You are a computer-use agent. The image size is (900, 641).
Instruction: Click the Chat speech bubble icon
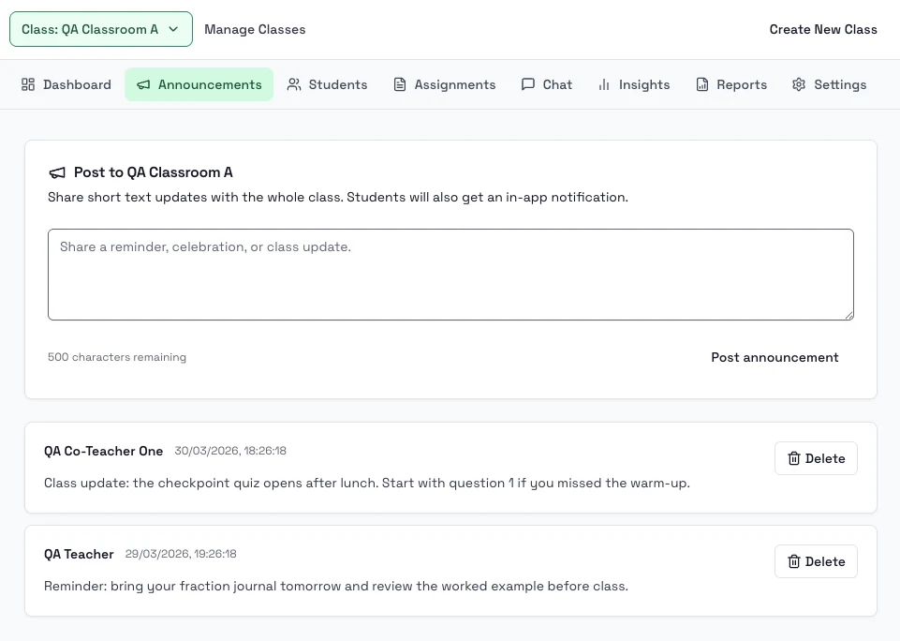point(528,84)
